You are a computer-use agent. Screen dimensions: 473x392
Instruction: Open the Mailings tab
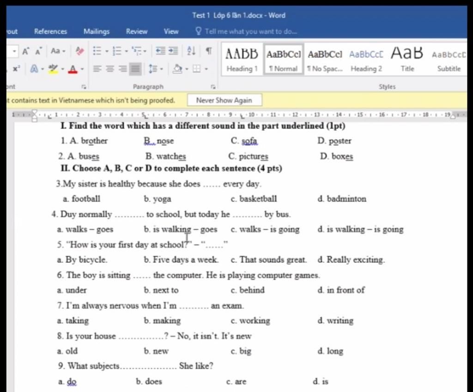coord(97,31)
